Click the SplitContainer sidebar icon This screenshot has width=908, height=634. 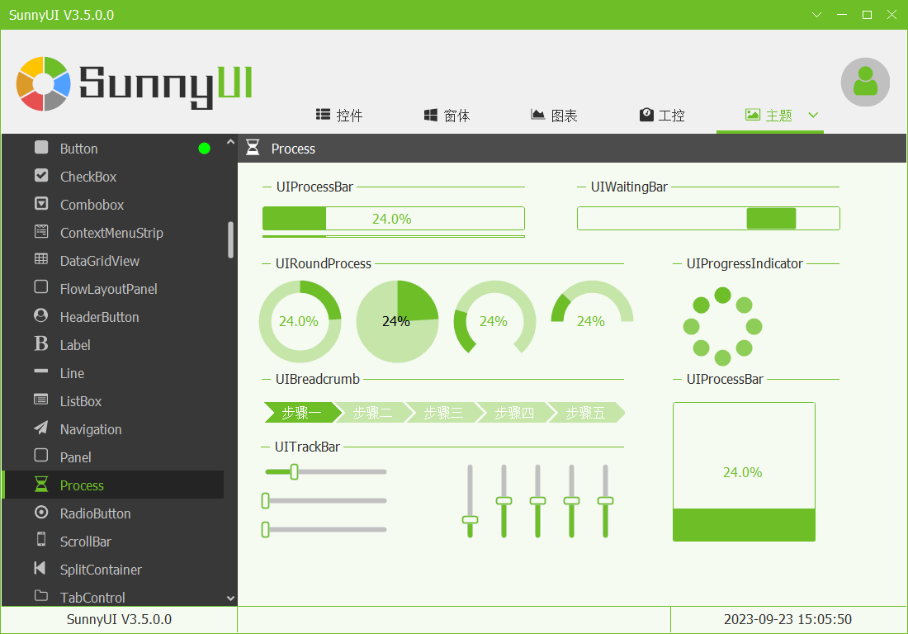coord(40,568)
